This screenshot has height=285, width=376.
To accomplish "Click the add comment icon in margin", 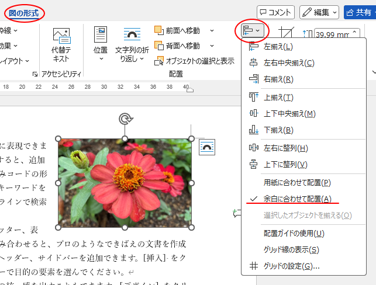I will [x=237, y=213].
